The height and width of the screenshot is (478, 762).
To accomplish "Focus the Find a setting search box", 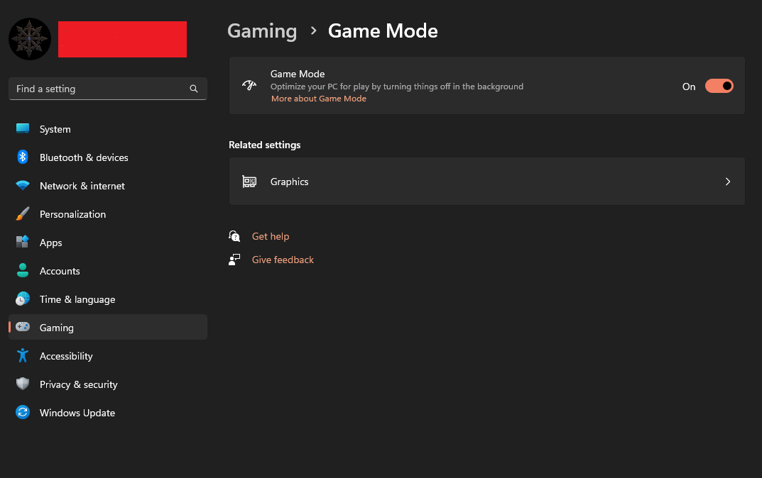I will pyautogui.click(x=108, y=89).
